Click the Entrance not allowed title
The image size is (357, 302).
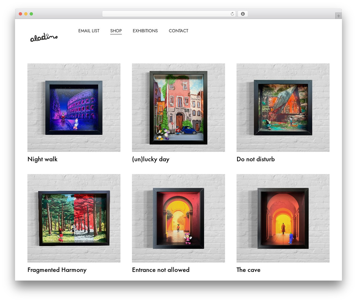[161, 270]
